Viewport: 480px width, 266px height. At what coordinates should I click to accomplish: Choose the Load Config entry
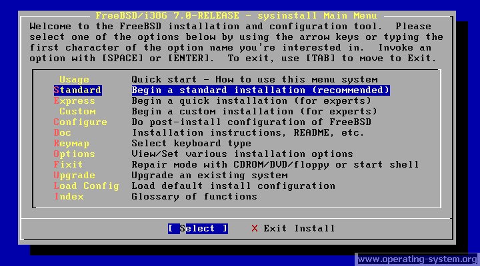pos(86,186)
